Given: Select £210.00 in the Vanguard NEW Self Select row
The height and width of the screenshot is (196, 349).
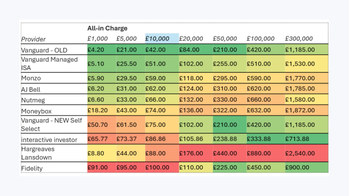Looking at the screenshot, I should coord(229,125).
